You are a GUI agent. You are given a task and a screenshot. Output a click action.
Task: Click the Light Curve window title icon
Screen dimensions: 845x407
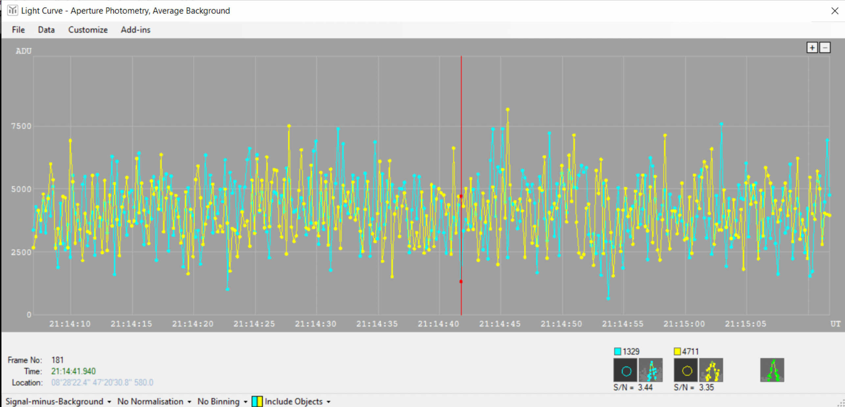pyautogui.click(x=12, y=11)
